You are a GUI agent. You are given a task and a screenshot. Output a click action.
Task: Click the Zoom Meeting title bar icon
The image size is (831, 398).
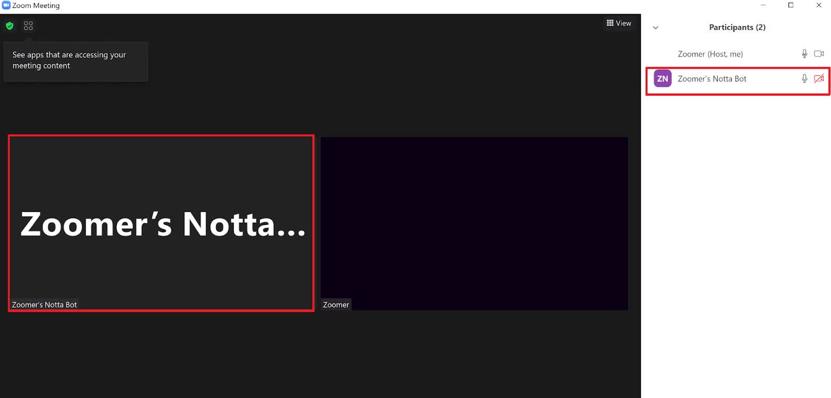point(6,5)
